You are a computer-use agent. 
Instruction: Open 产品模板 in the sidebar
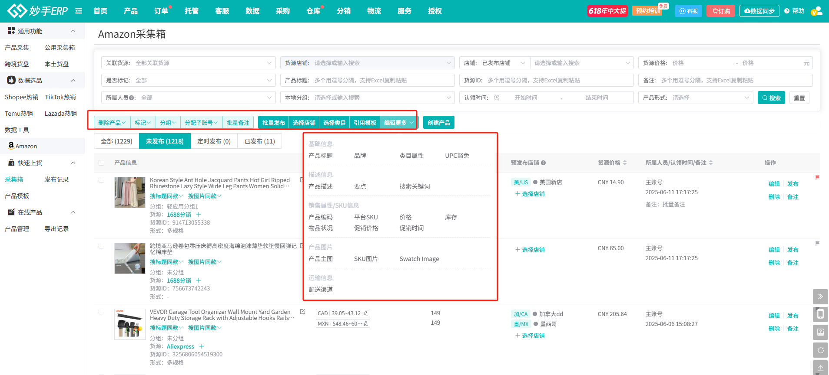pos(17,196)
